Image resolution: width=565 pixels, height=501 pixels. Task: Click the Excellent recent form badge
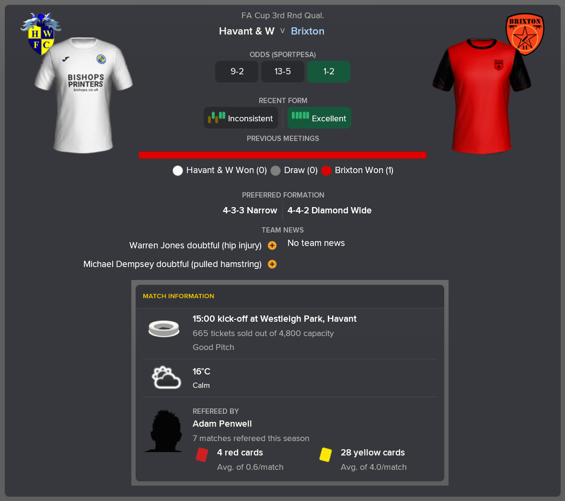pyautogui.click(x=319, y=118)
